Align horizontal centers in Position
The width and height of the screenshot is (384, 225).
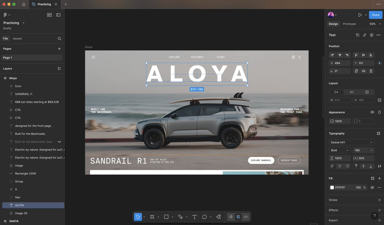pos(340,55)
